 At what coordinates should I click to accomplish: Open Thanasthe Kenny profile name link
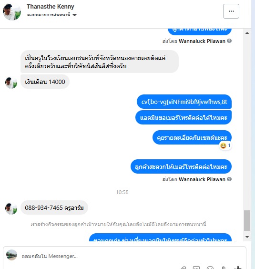[50, 7]
